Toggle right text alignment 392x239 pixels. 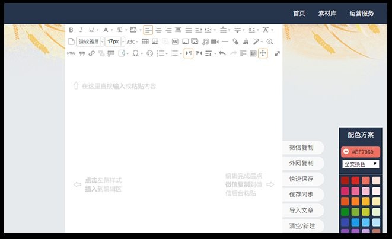168,30
